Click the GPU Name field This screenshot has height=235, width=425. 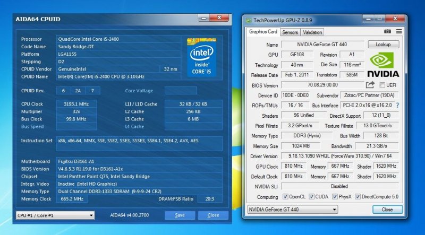click(x=322, y=45)
